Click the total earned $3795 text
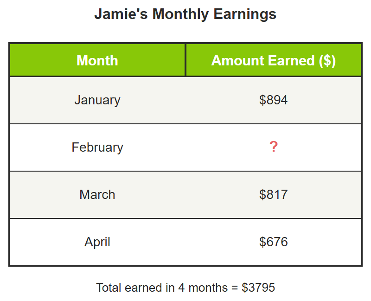The width and height of the screenshot is (371, 301). [x=185, y=288]
